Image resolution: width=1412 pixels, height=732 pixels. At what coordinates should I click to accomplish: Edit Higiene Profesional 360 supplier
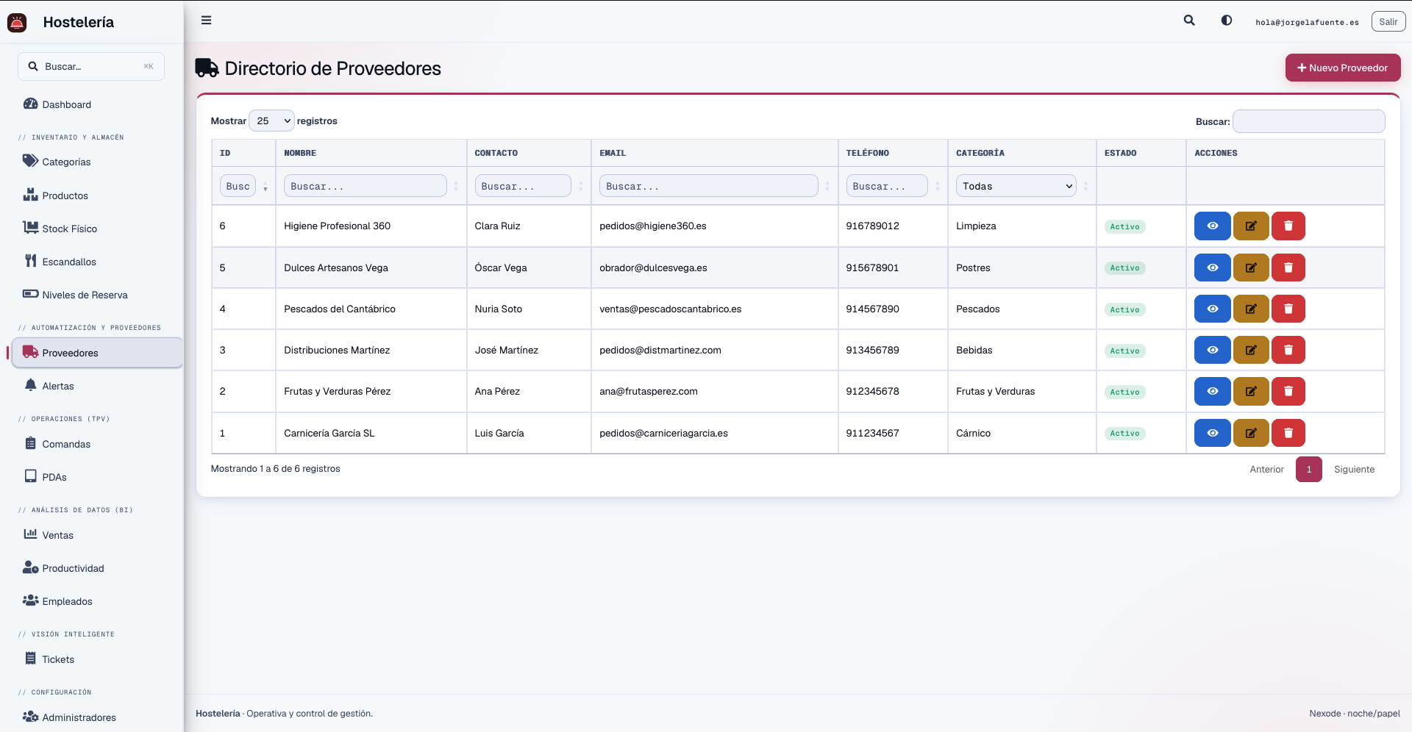click(x=1251, y=226)
